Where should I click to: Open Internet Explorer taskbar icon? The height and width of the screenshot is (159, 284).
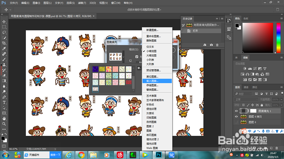[x=69, y=155]
